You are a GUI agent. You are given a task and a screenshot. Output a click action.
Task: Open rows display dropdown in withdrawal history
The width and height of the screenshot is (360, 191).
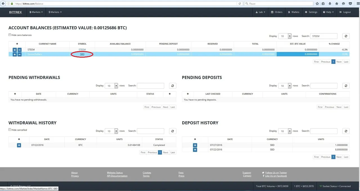coord(111,131)
